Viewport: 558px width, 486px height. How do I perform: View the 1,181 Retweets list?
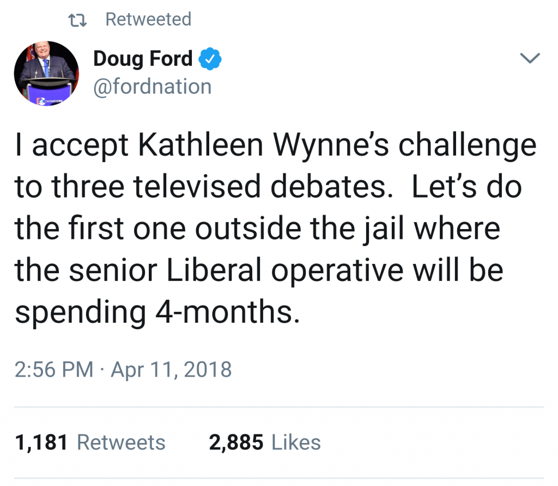[90, 442]
